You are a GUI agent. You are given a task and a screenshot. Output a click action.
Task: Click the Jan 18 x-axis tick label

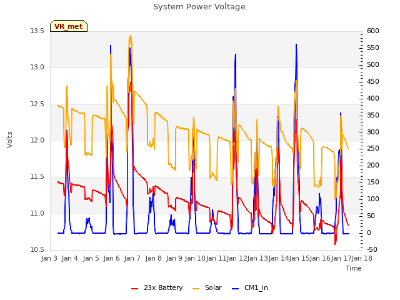tap(362, 258)
